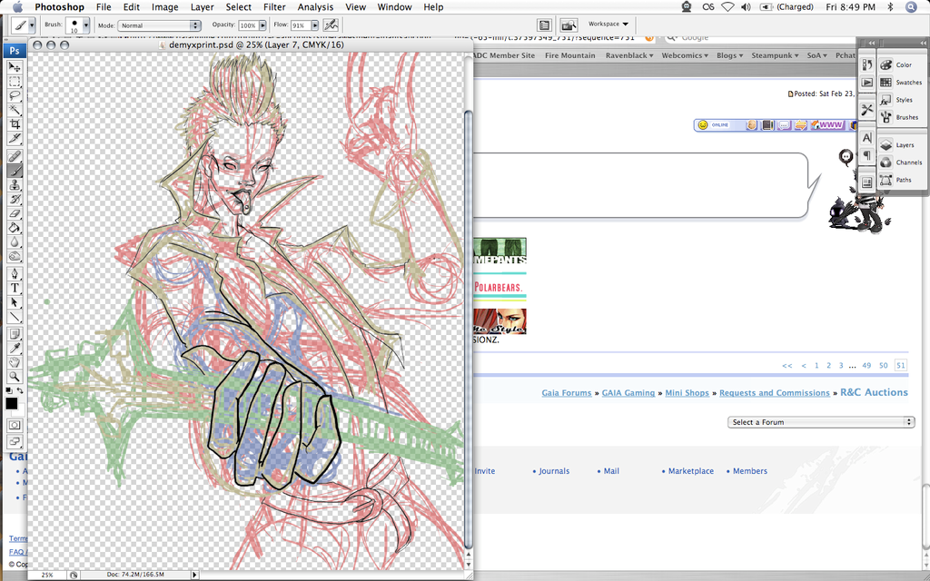Open the Layers panel icon
The height and width of the screenshot is (581, 930).
point(886,144)
